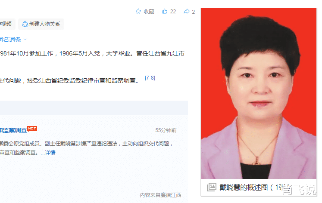Click the HOT badge beside the headline
Viewport: 322px width, 203px height.
pyautogui.click(x=32, y=129)
